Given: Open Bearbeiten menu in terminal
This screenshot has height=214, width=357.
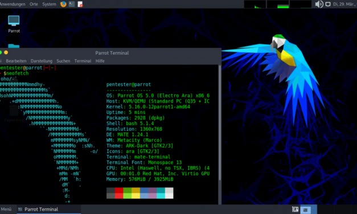Looking at the screenshot, I should tap(16, 61).
